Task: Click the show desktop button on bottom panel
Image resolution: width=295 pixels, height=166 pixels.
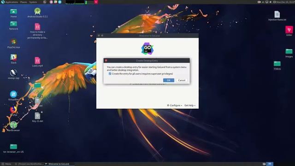Action: 264,164
